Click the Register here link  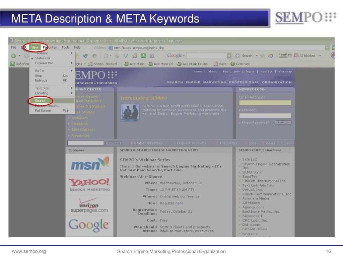point(180,203)
